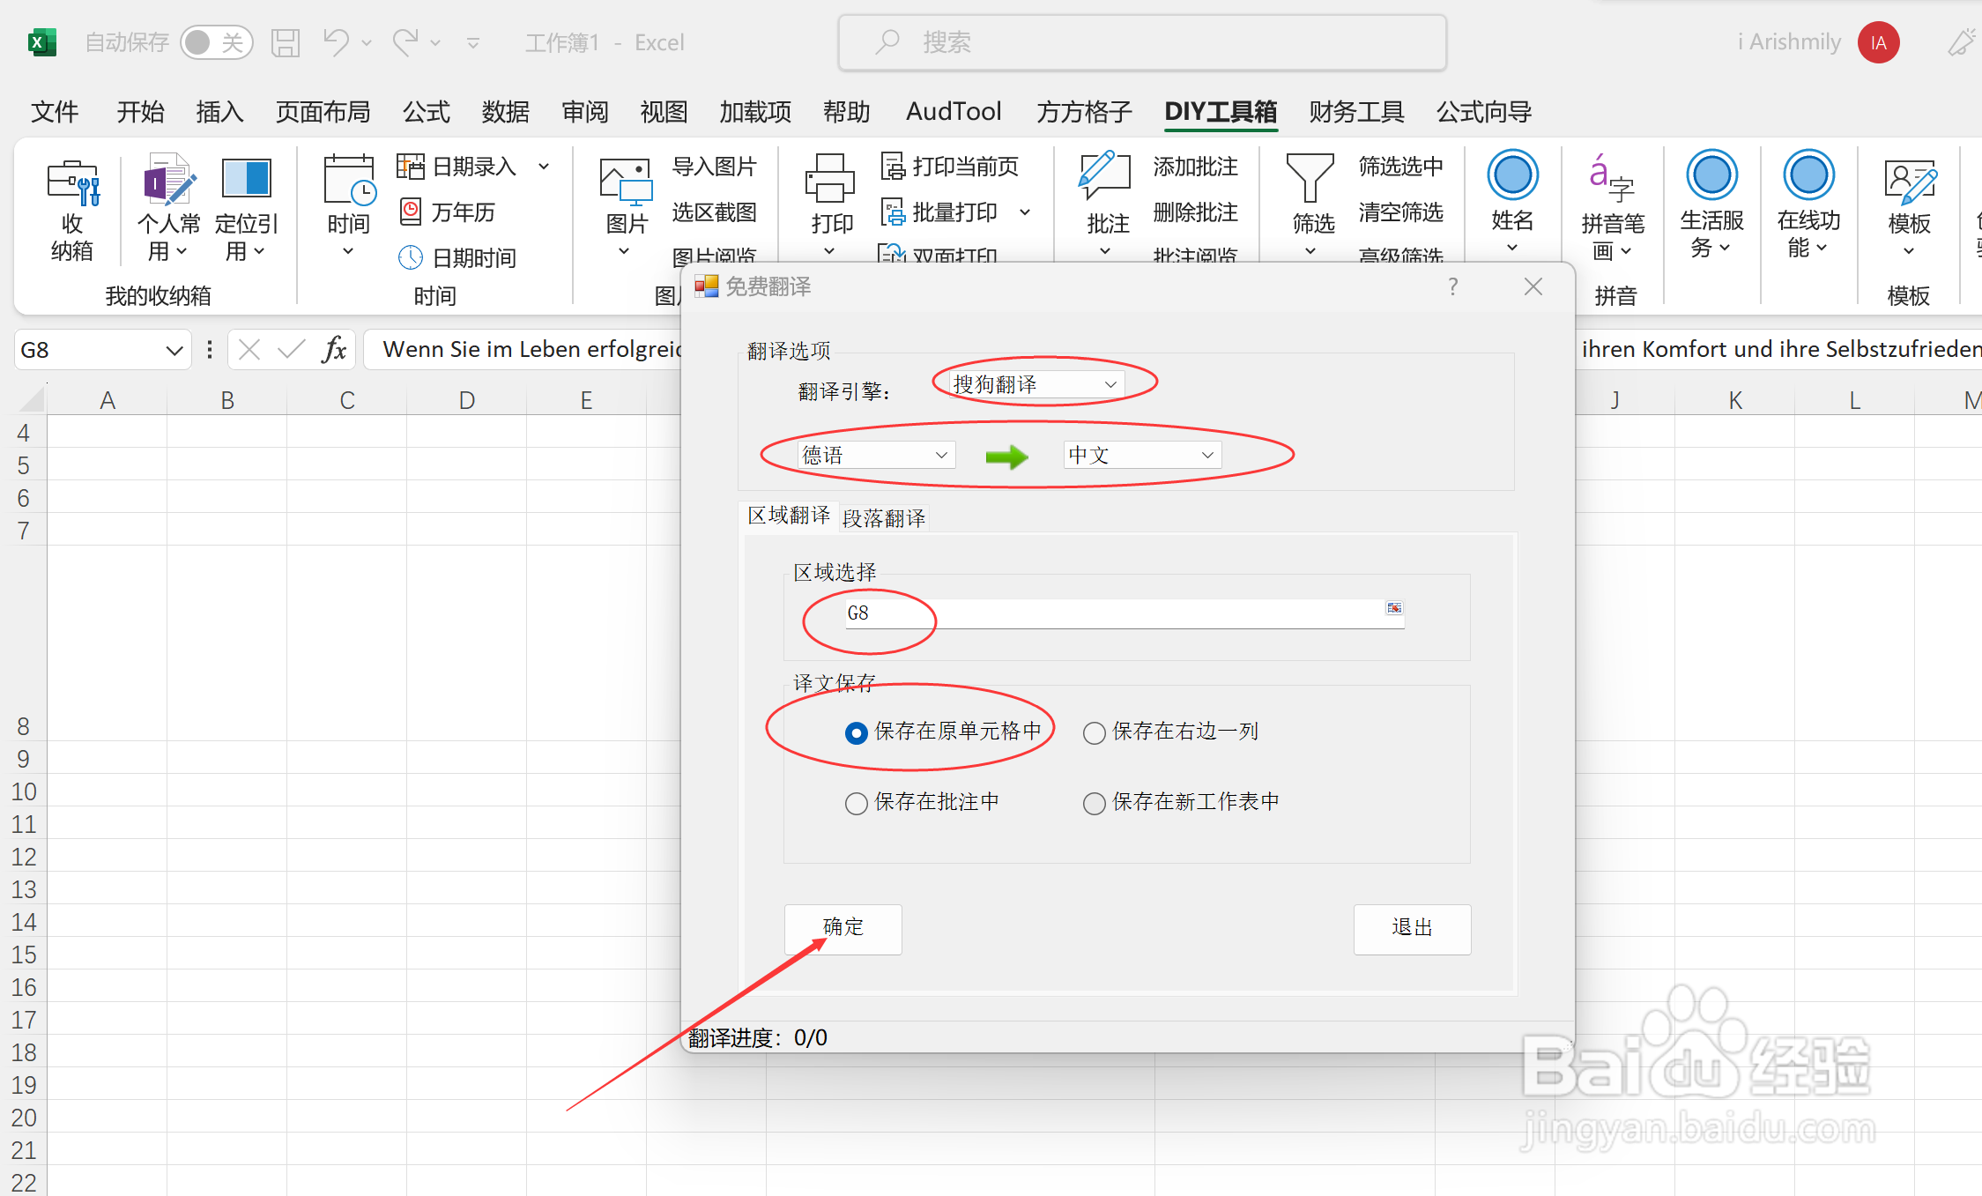Open the 收纳箱 toolbox icon
Screen dimensions: 1982x1196
click(x=72, y=183)
